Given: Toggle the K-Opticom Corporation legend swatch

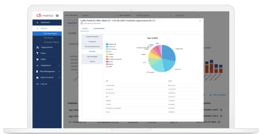Looking at the screenshot, I should (107, 59).
